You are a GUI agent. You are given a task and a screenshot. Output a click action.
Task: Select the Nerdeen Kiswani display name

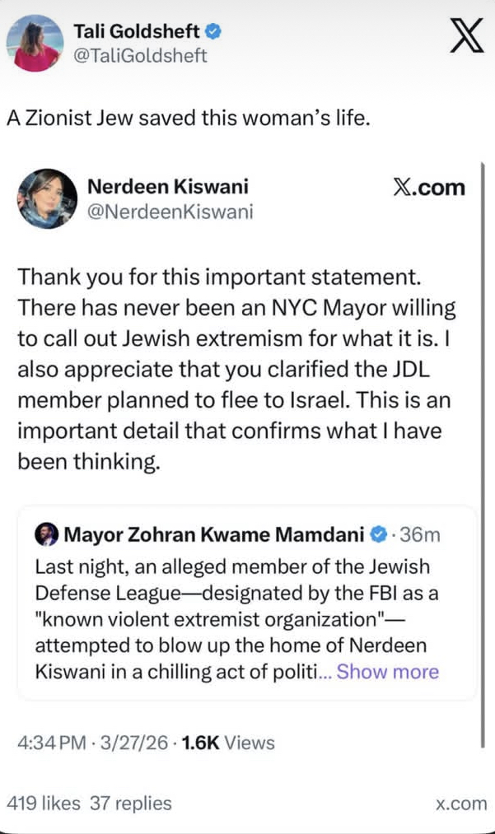click(x=167, y=187)
